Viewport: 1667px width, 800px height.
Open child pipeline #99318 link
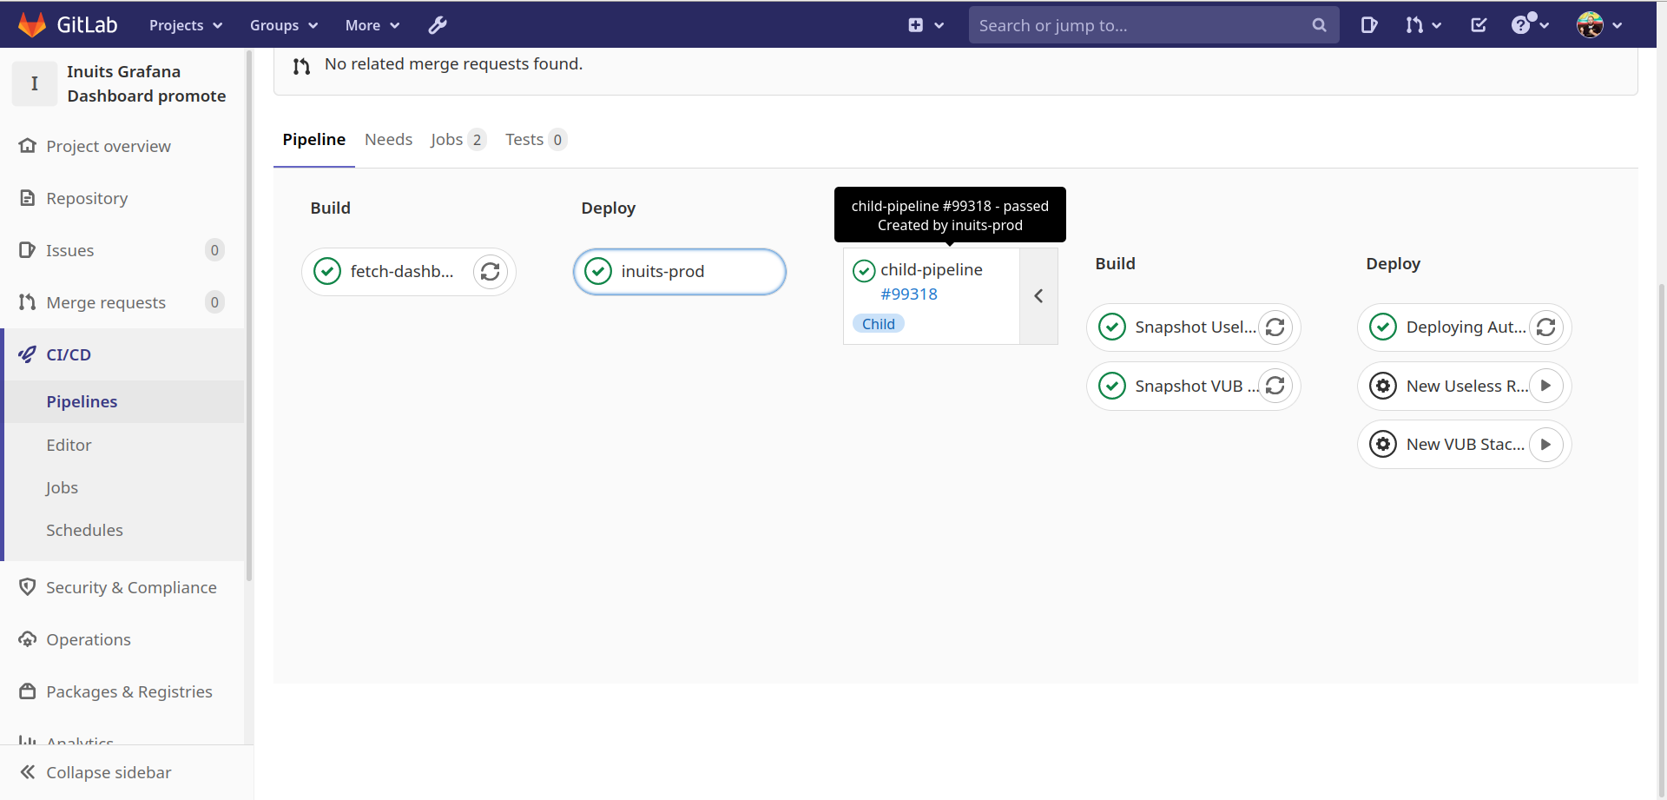909,294
